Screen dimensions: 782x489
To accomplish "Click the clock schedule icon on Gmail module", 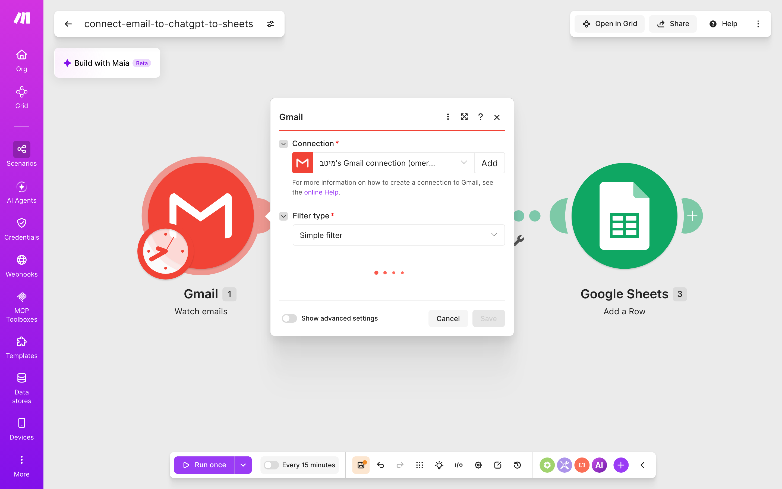I will pyautogui.click(x=165, y=251).
